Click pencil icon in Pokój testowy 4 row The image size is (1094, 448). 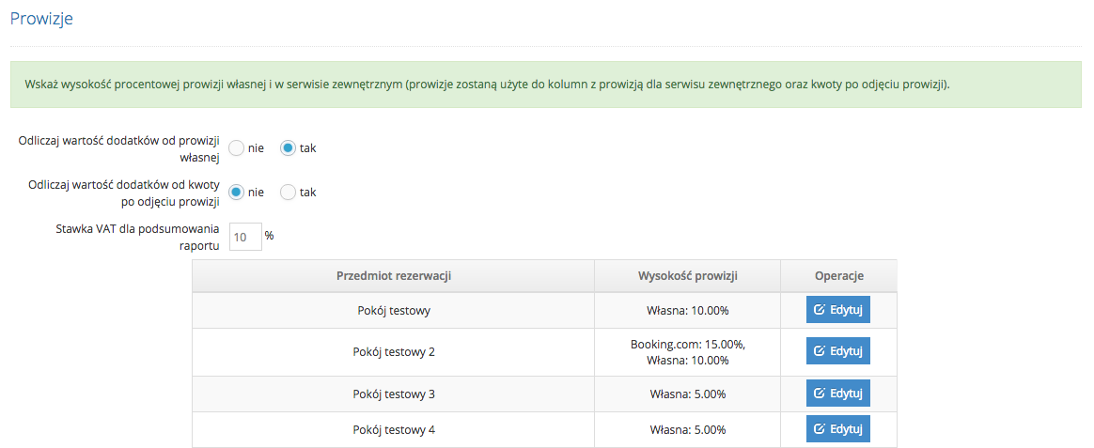(820, 428)
